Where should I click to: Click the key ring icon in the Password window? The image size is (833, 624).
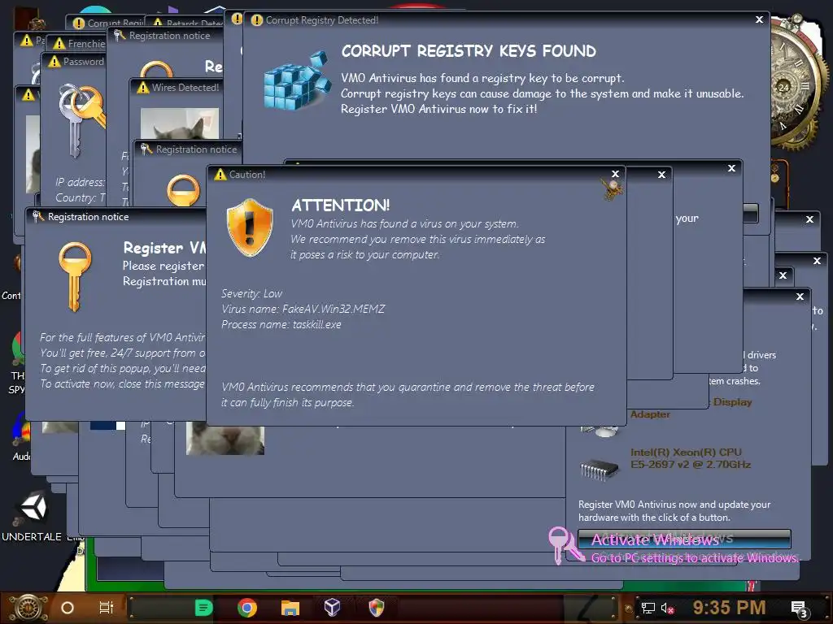coord(82,120)
